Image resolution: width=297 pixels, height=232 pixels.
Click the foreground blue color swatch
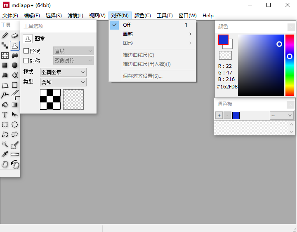point(222,39)
